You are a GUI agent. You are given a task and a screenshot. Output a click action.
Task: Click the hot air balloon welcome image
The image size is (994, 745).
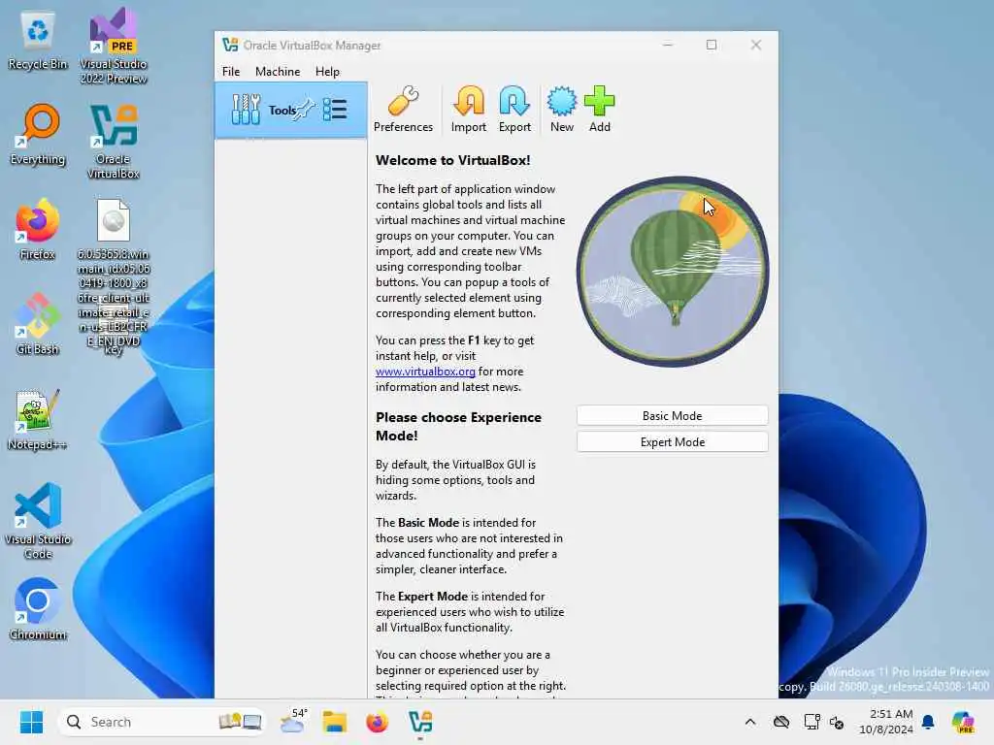pos(672,272)
